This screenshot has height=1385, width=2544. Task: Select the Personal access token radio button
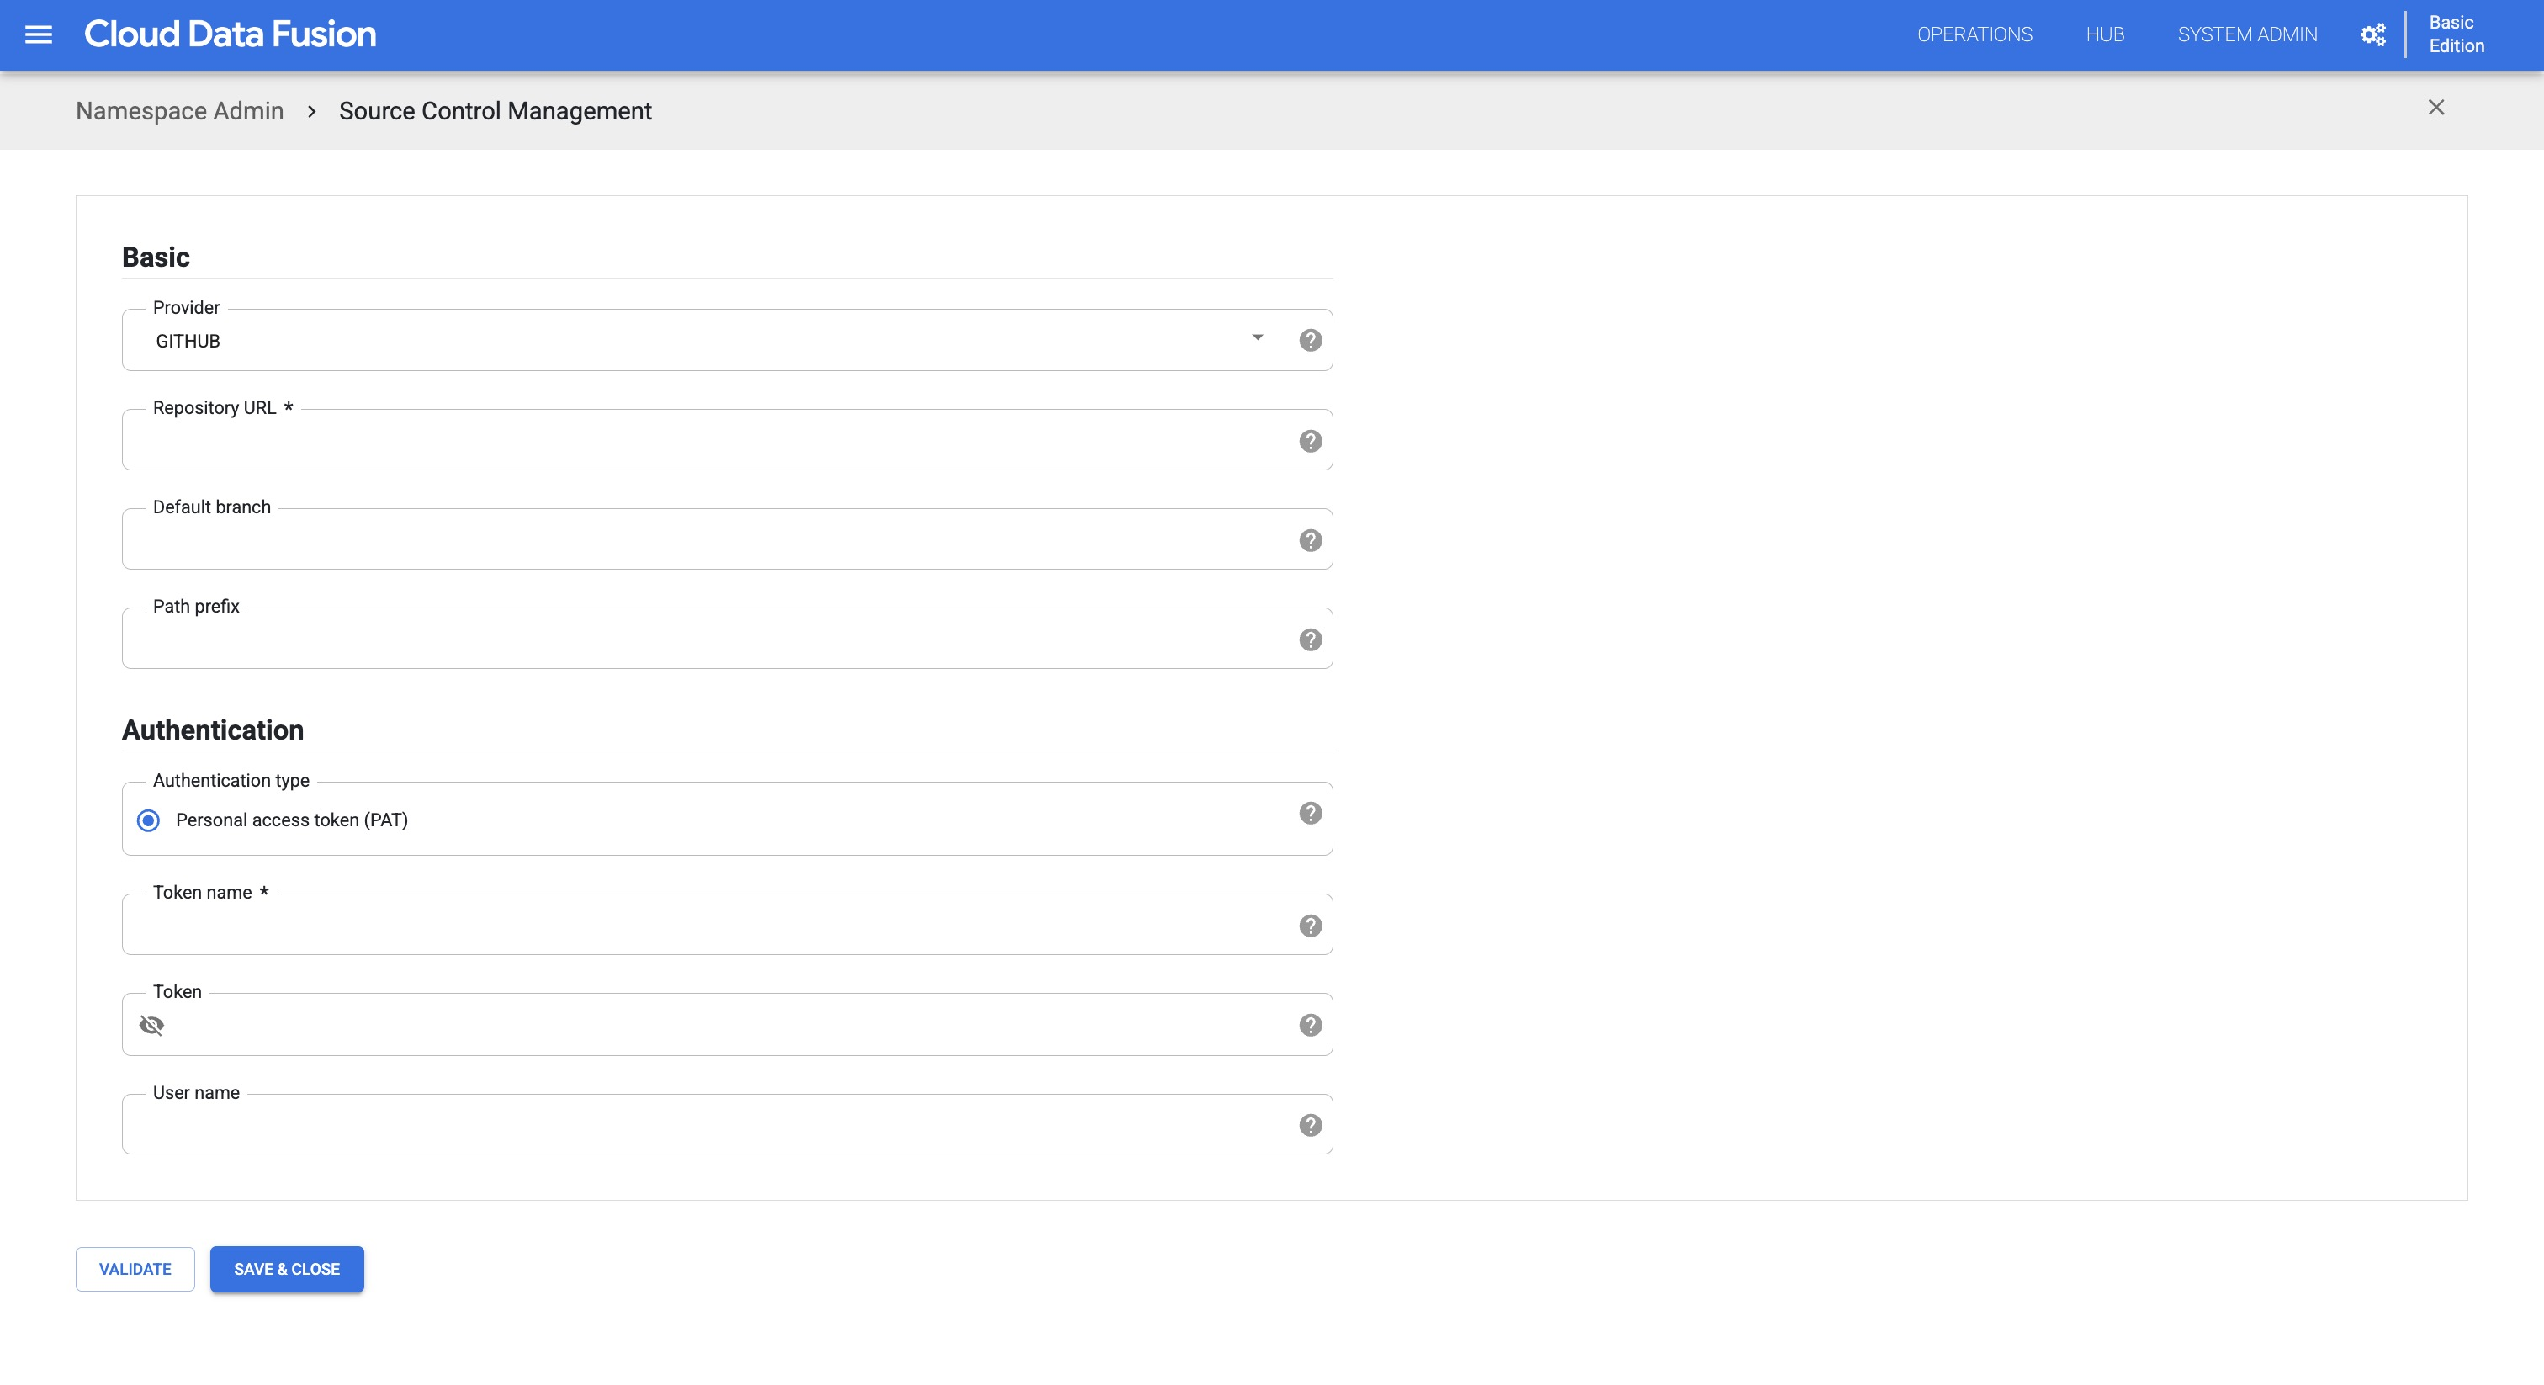tap(148, 819)
